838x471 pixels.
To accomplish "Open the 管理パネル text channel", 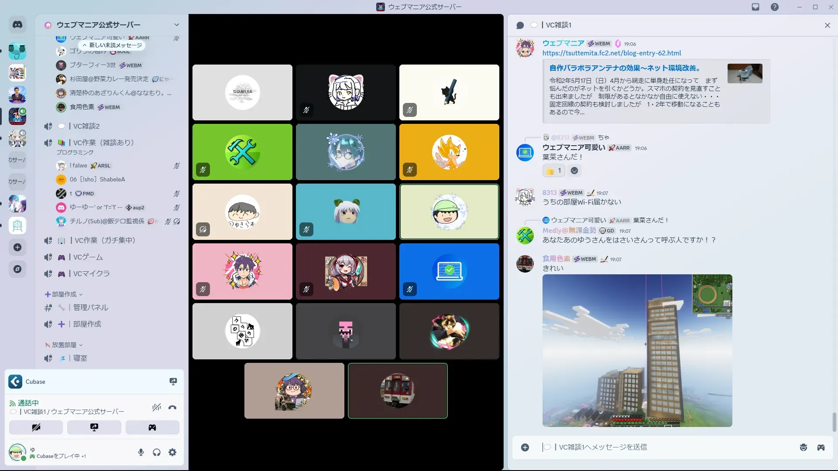I will (x=90, y=307).
